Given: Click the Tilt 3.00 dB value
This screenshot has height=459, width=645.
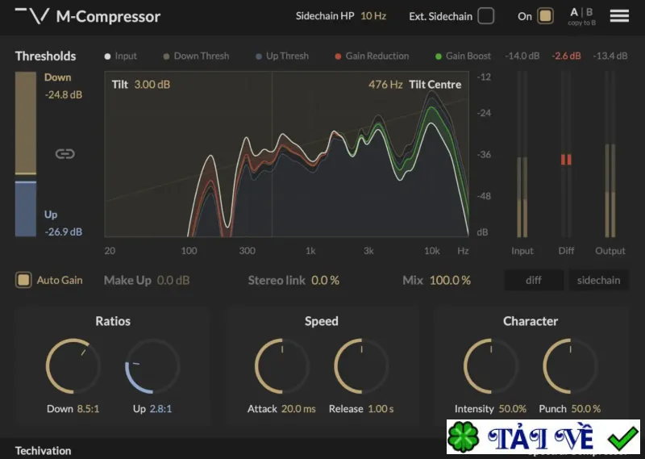Looking at the screenshot, I should (x=152, y=85).
